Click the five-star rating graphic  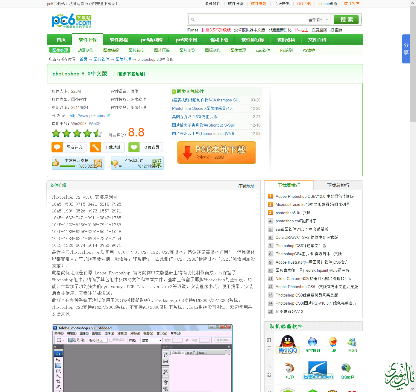click(x=77, y=133)
